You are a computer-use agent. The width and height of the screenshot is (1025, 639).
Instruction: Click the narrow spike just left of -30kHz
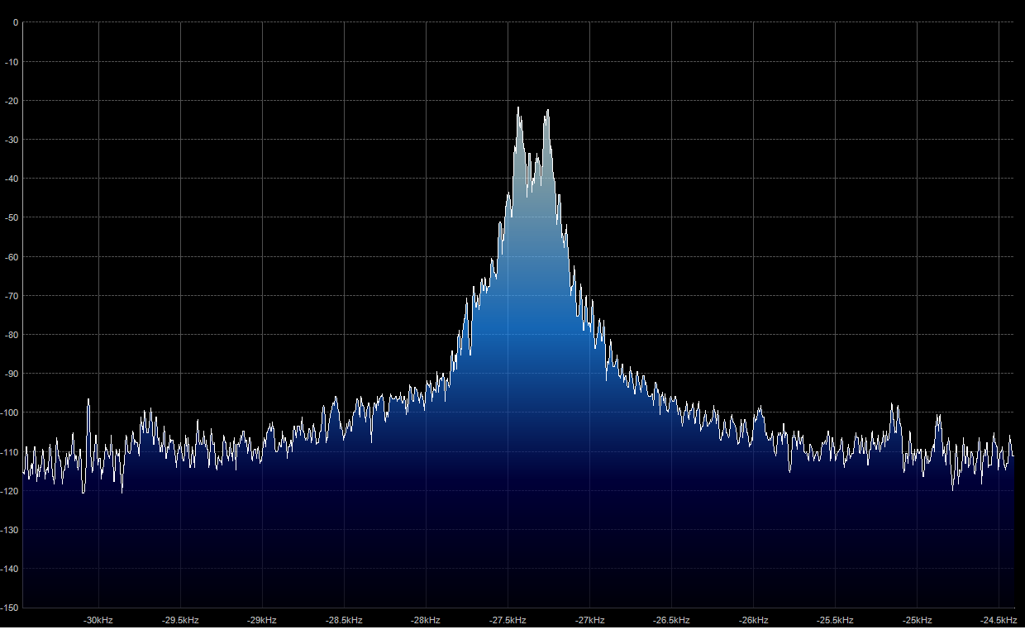(x=88, y=400)
